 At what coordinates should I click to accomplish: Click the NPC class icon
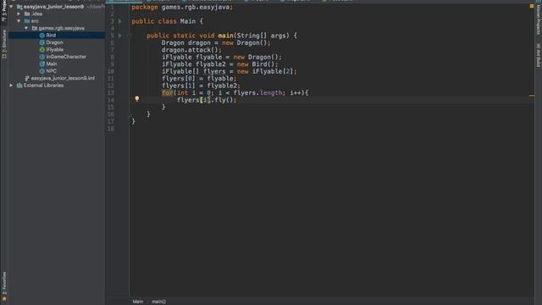[x=42, y=71]
